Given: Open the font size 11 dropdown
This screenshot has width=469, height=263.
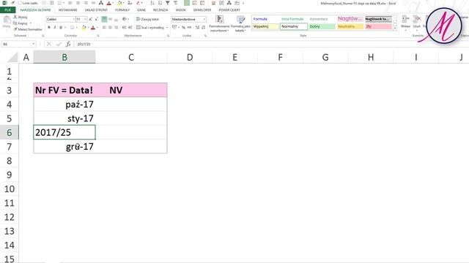Looking at the screenshot, I should pyautogui.click(x=85, y=19).
